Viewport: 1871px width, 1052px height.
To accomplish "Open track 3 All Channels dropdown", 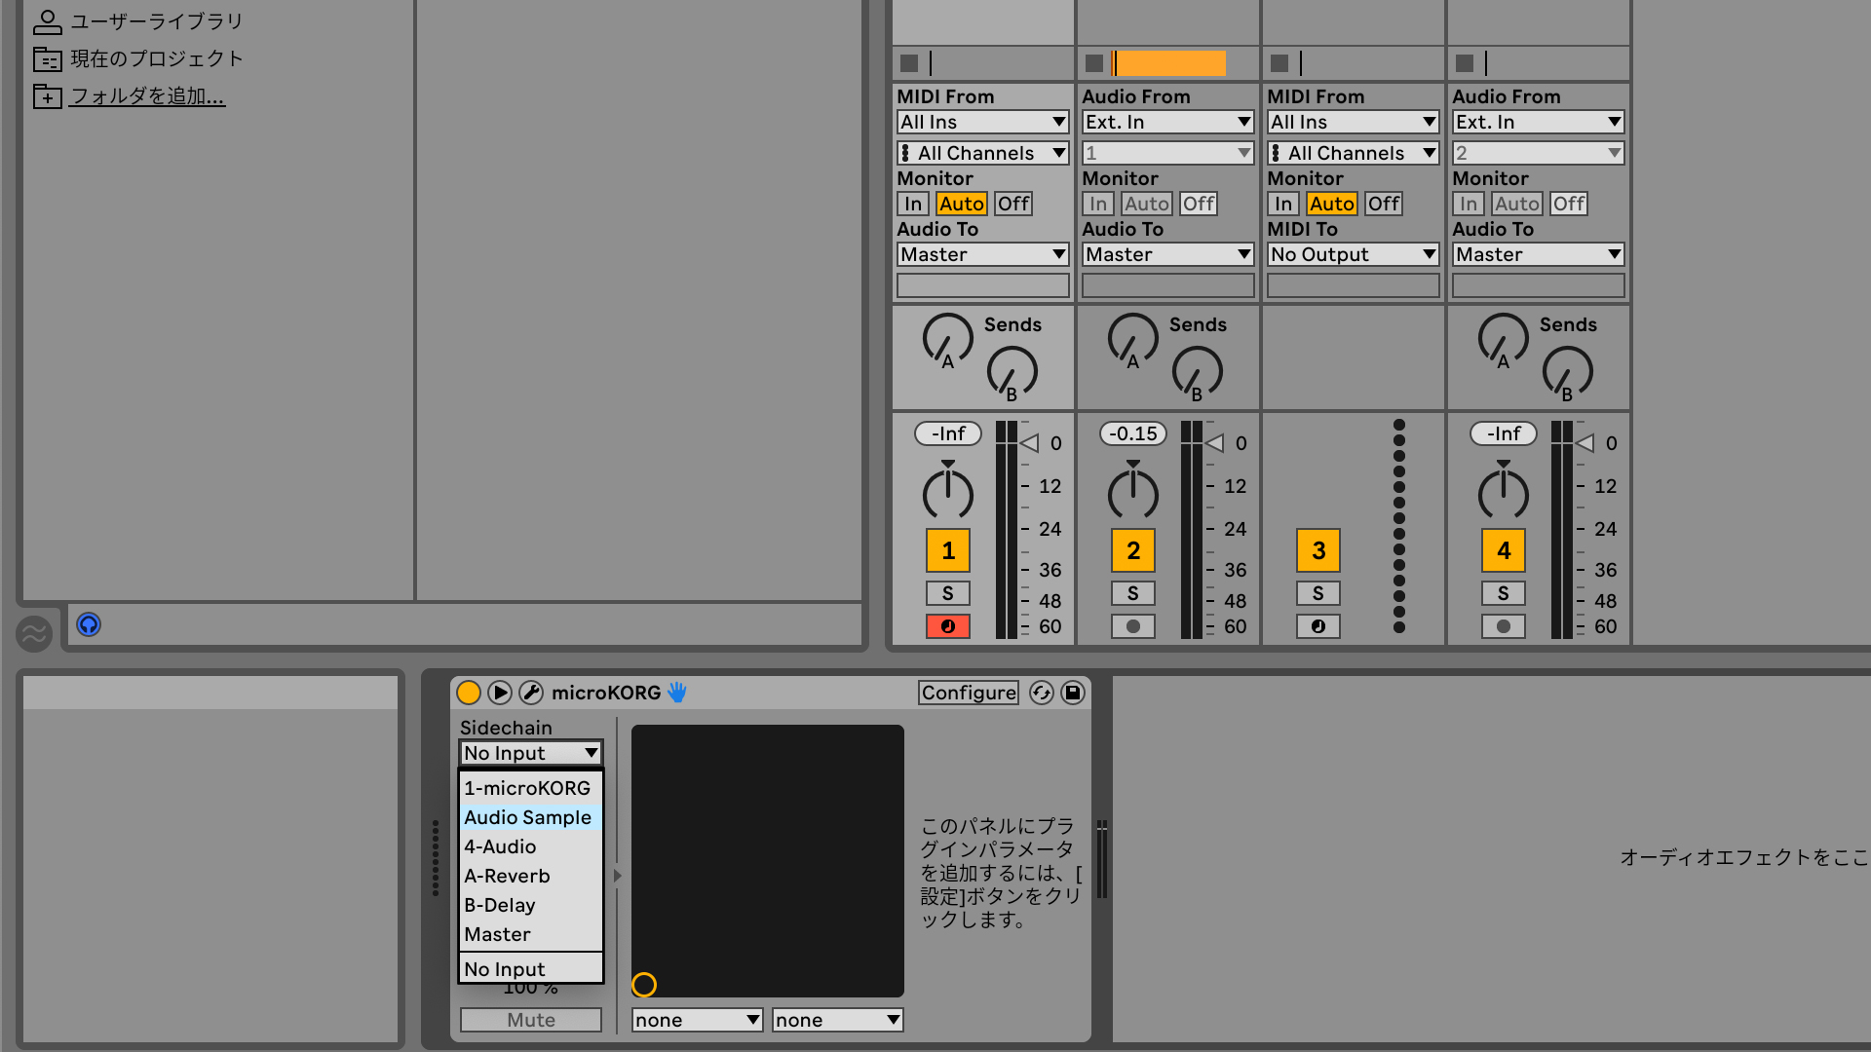I will 1354,153.
